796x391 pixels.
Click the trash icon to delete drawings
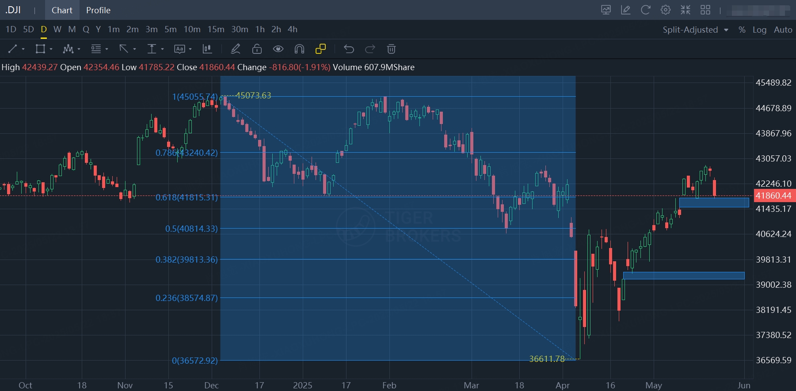tap(391, 49)
